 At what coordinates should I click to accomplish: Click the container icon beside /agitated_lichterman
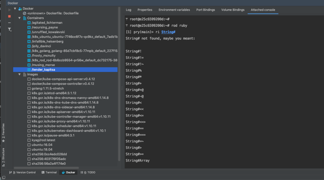coord(29,23)
